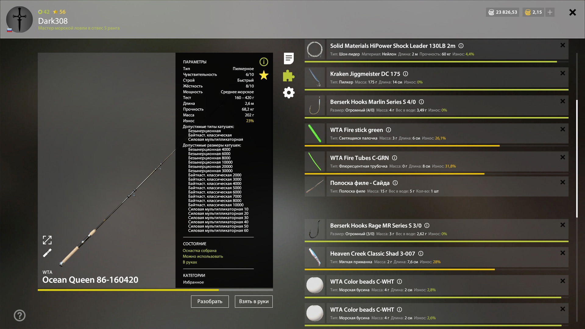585x329 pixels.
Task: Show info for Rage MR Series S 3/0
Action: click(427, 225)
